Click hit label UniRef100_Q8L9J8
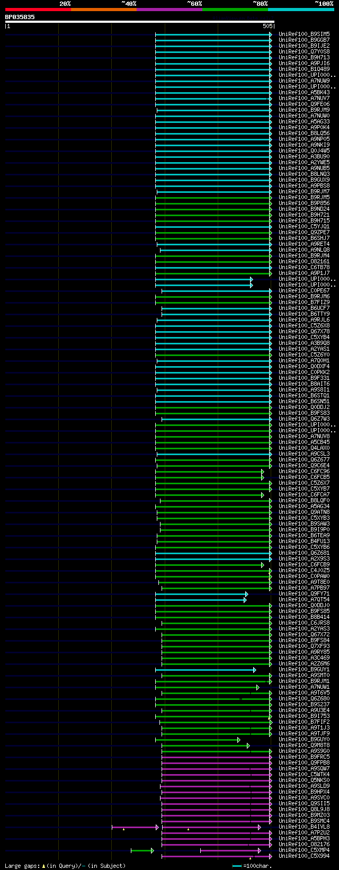 click(x=304, y=809)
